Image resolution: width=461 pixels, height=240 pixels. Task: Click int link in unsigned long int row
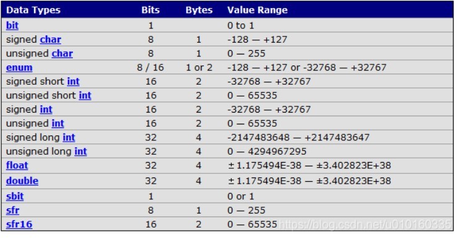pyautogui.click(x=80, y=152)
